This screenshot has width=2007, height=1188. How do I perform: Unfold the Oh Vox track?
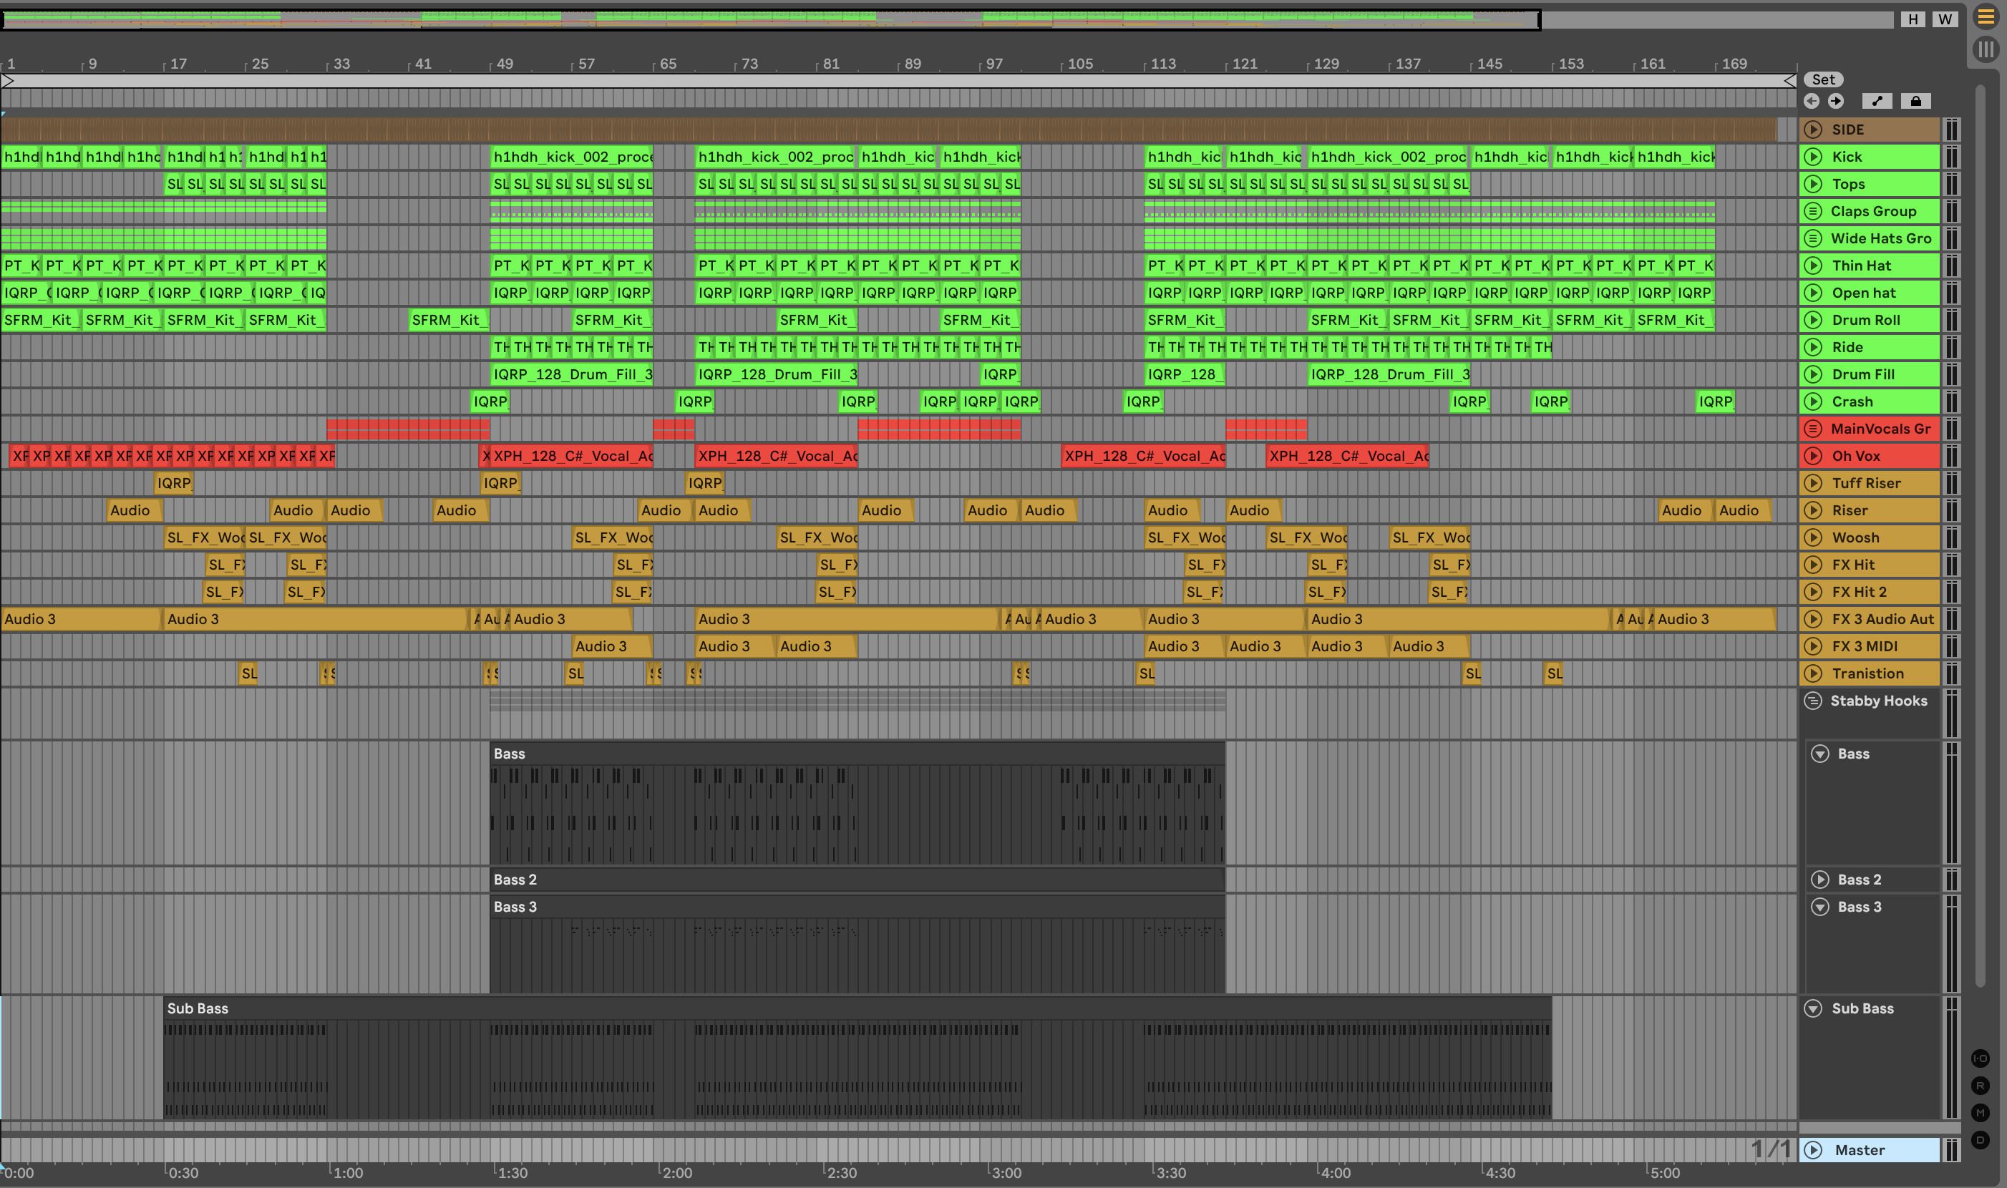[x=1813, y=457]
